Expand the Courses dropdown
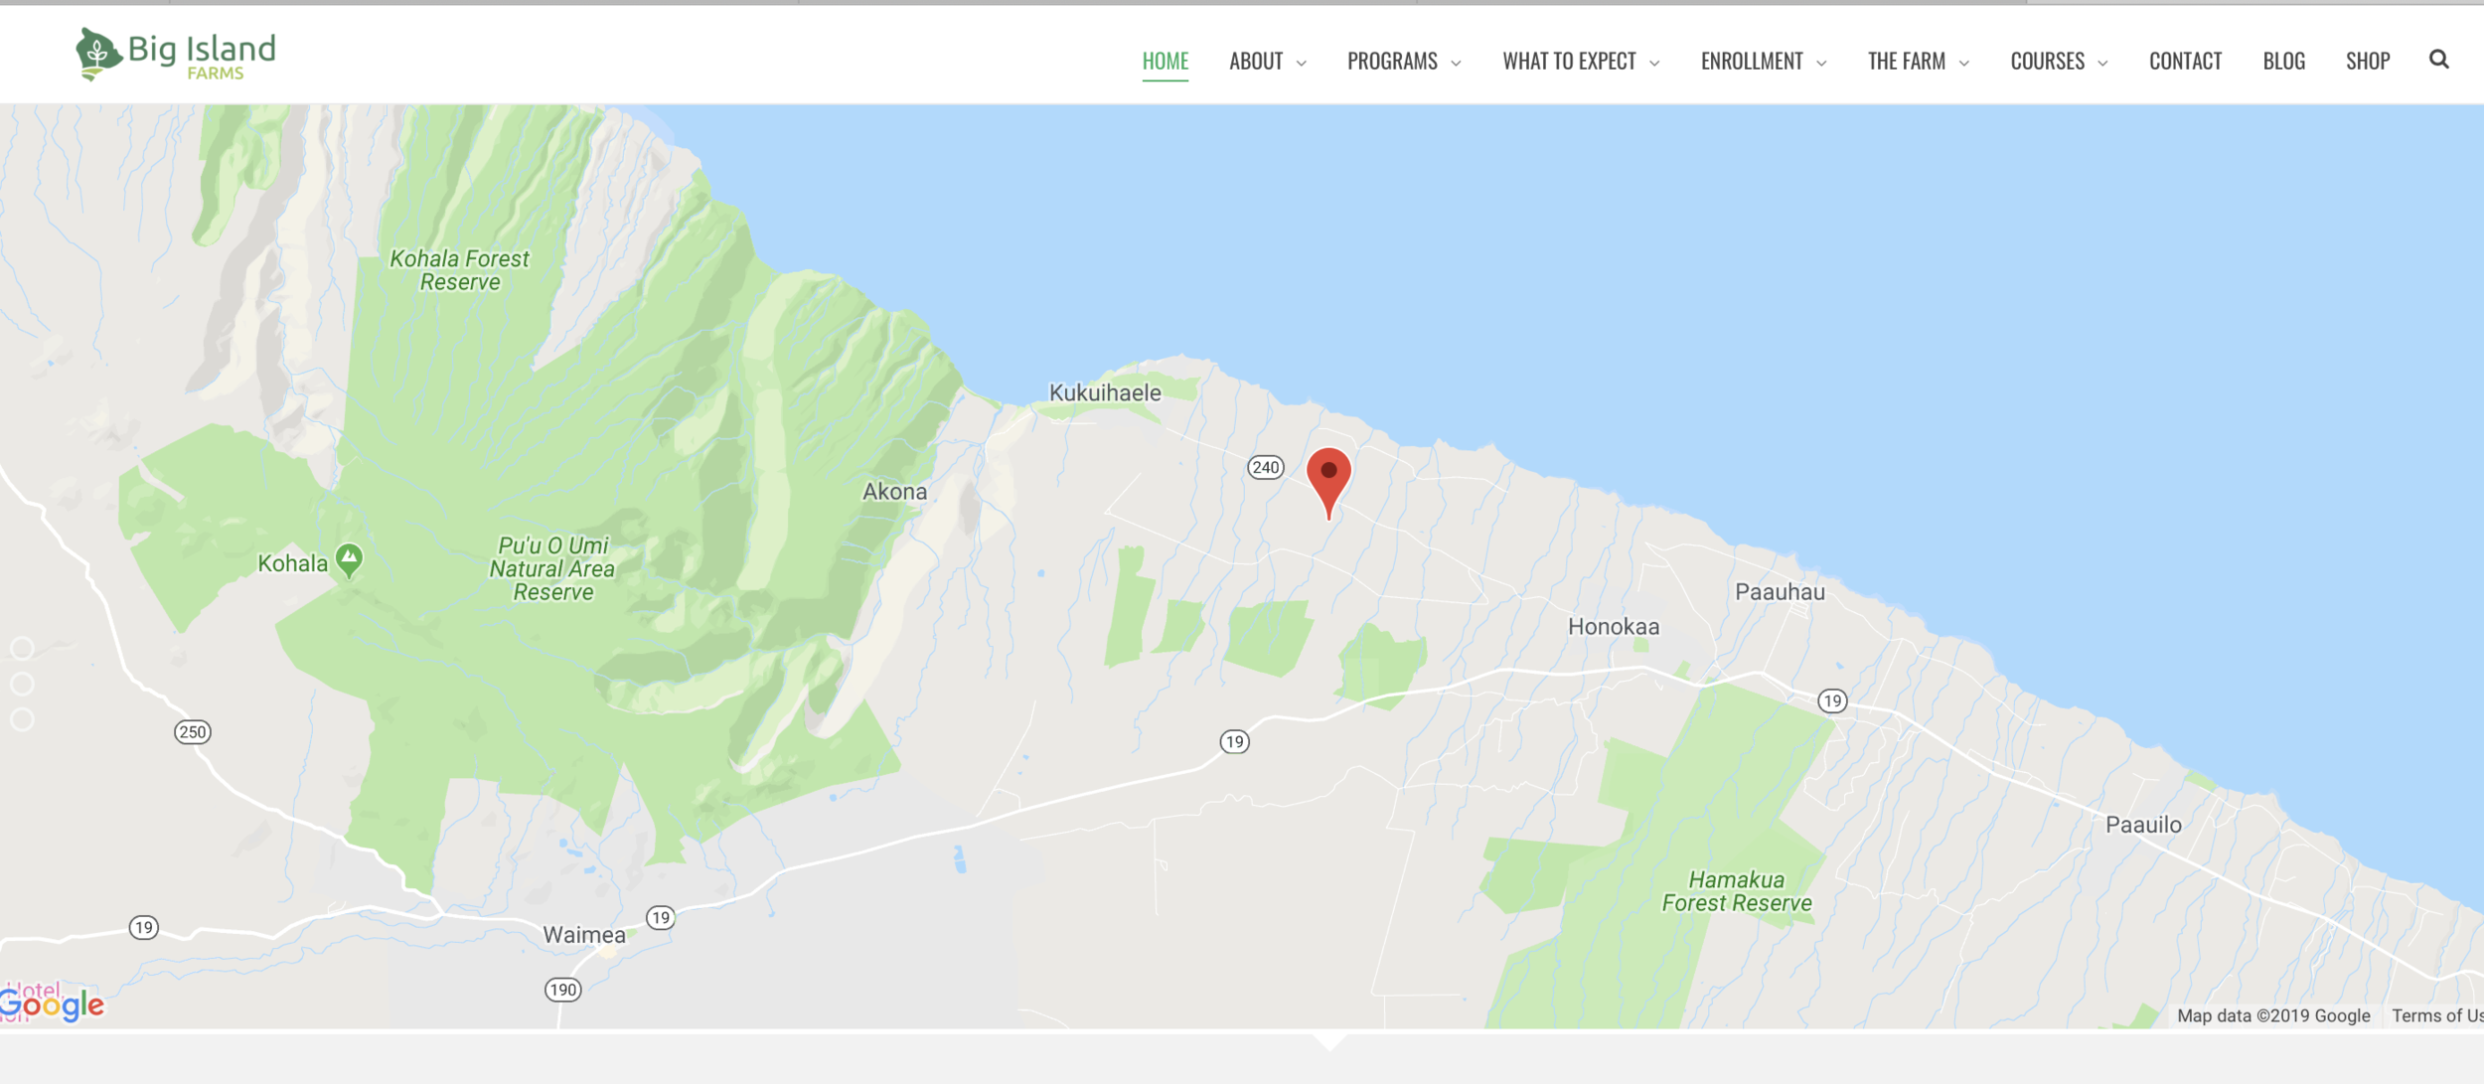Viewport: 2484px width, 1084px height. pyautogui.click(x=2059, y=62)
